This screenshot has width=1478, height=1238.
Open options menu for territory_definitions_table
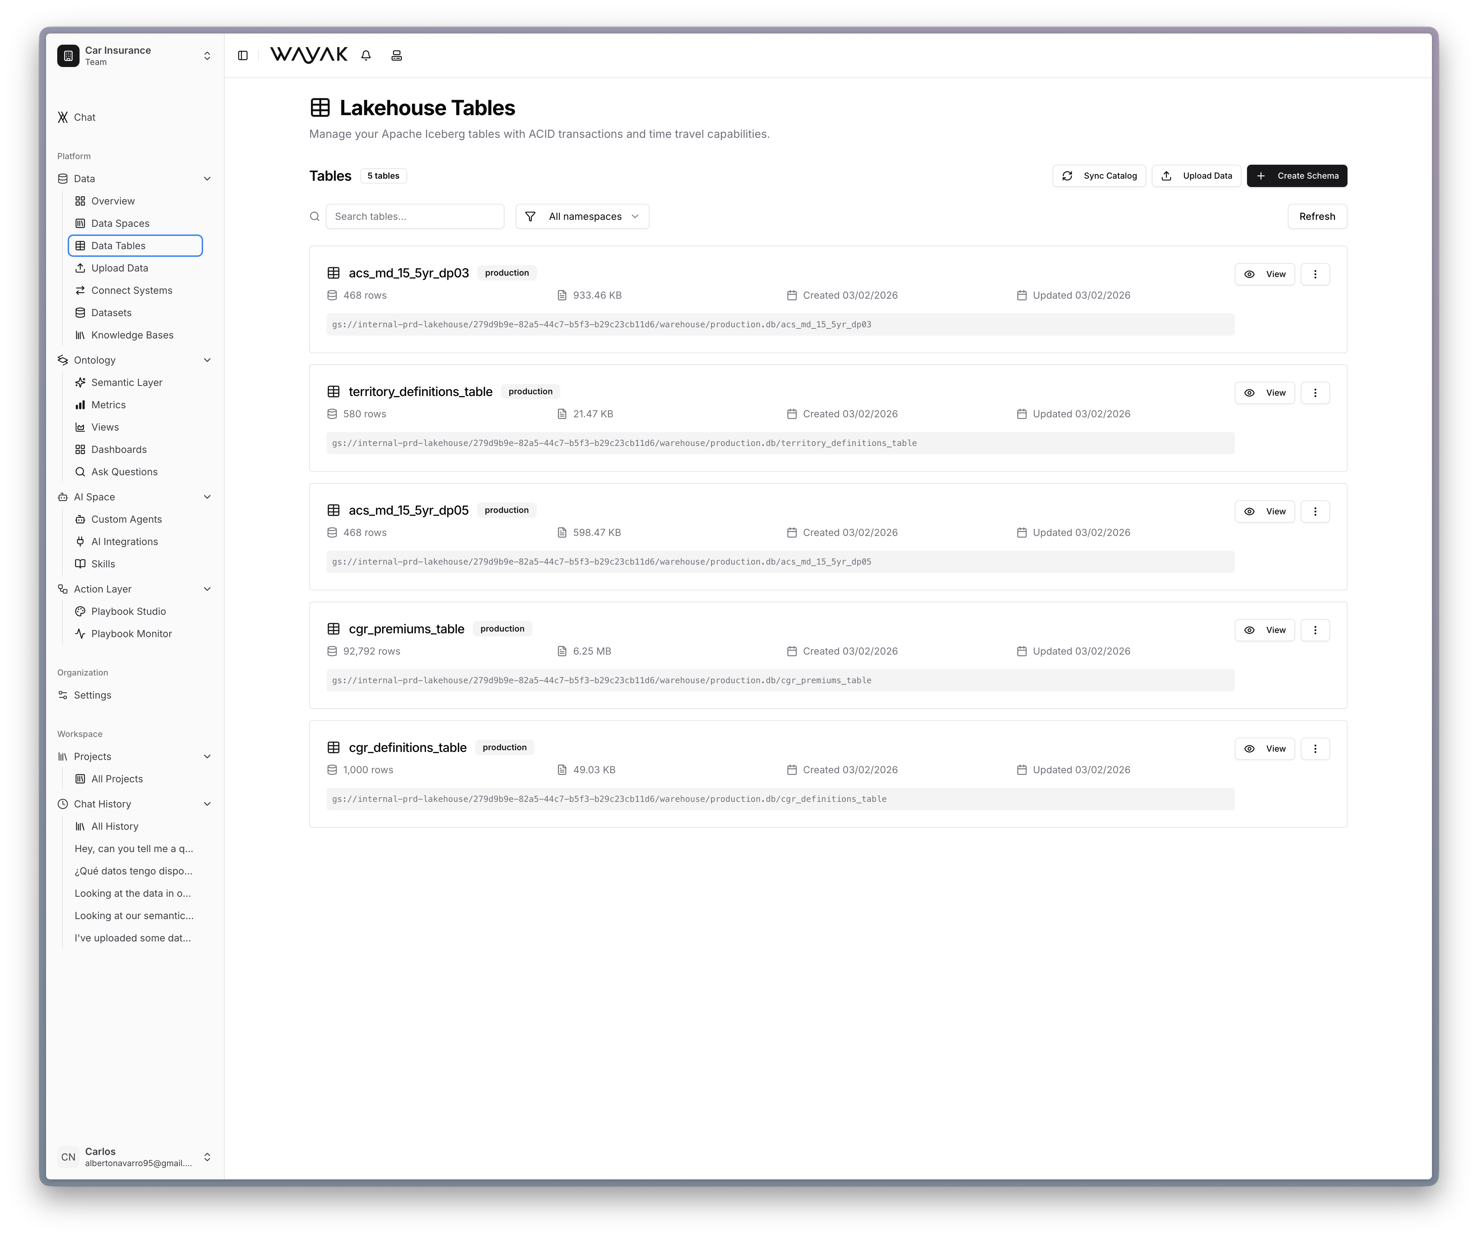pos(1315,393)
